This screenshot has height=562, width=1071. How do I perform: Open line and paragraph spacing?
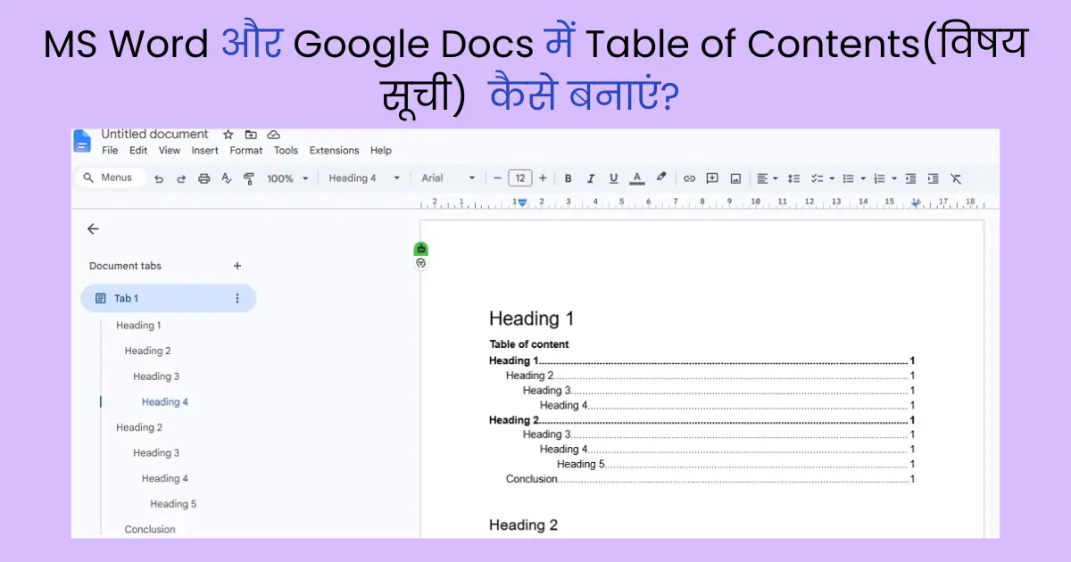pos(793,178)
